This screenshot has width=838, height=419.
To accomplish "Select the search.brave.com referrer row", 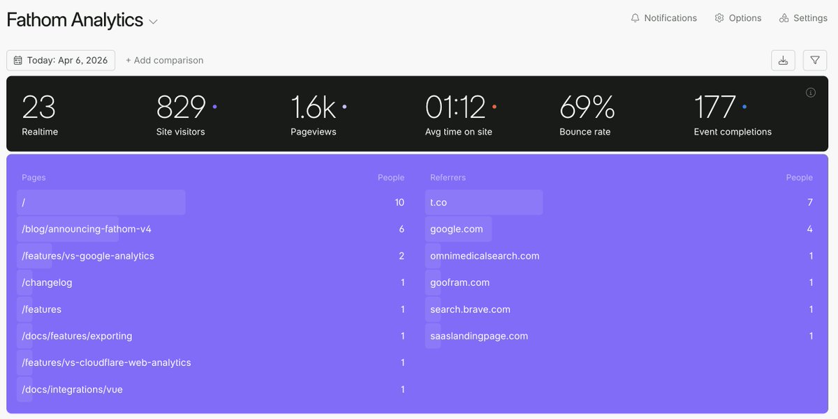I will click(x=619, y=309).
